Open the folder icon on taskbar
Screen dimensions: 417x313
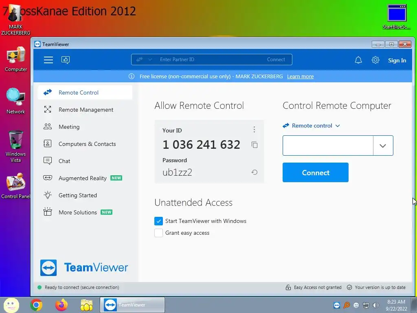click(86, 305)
